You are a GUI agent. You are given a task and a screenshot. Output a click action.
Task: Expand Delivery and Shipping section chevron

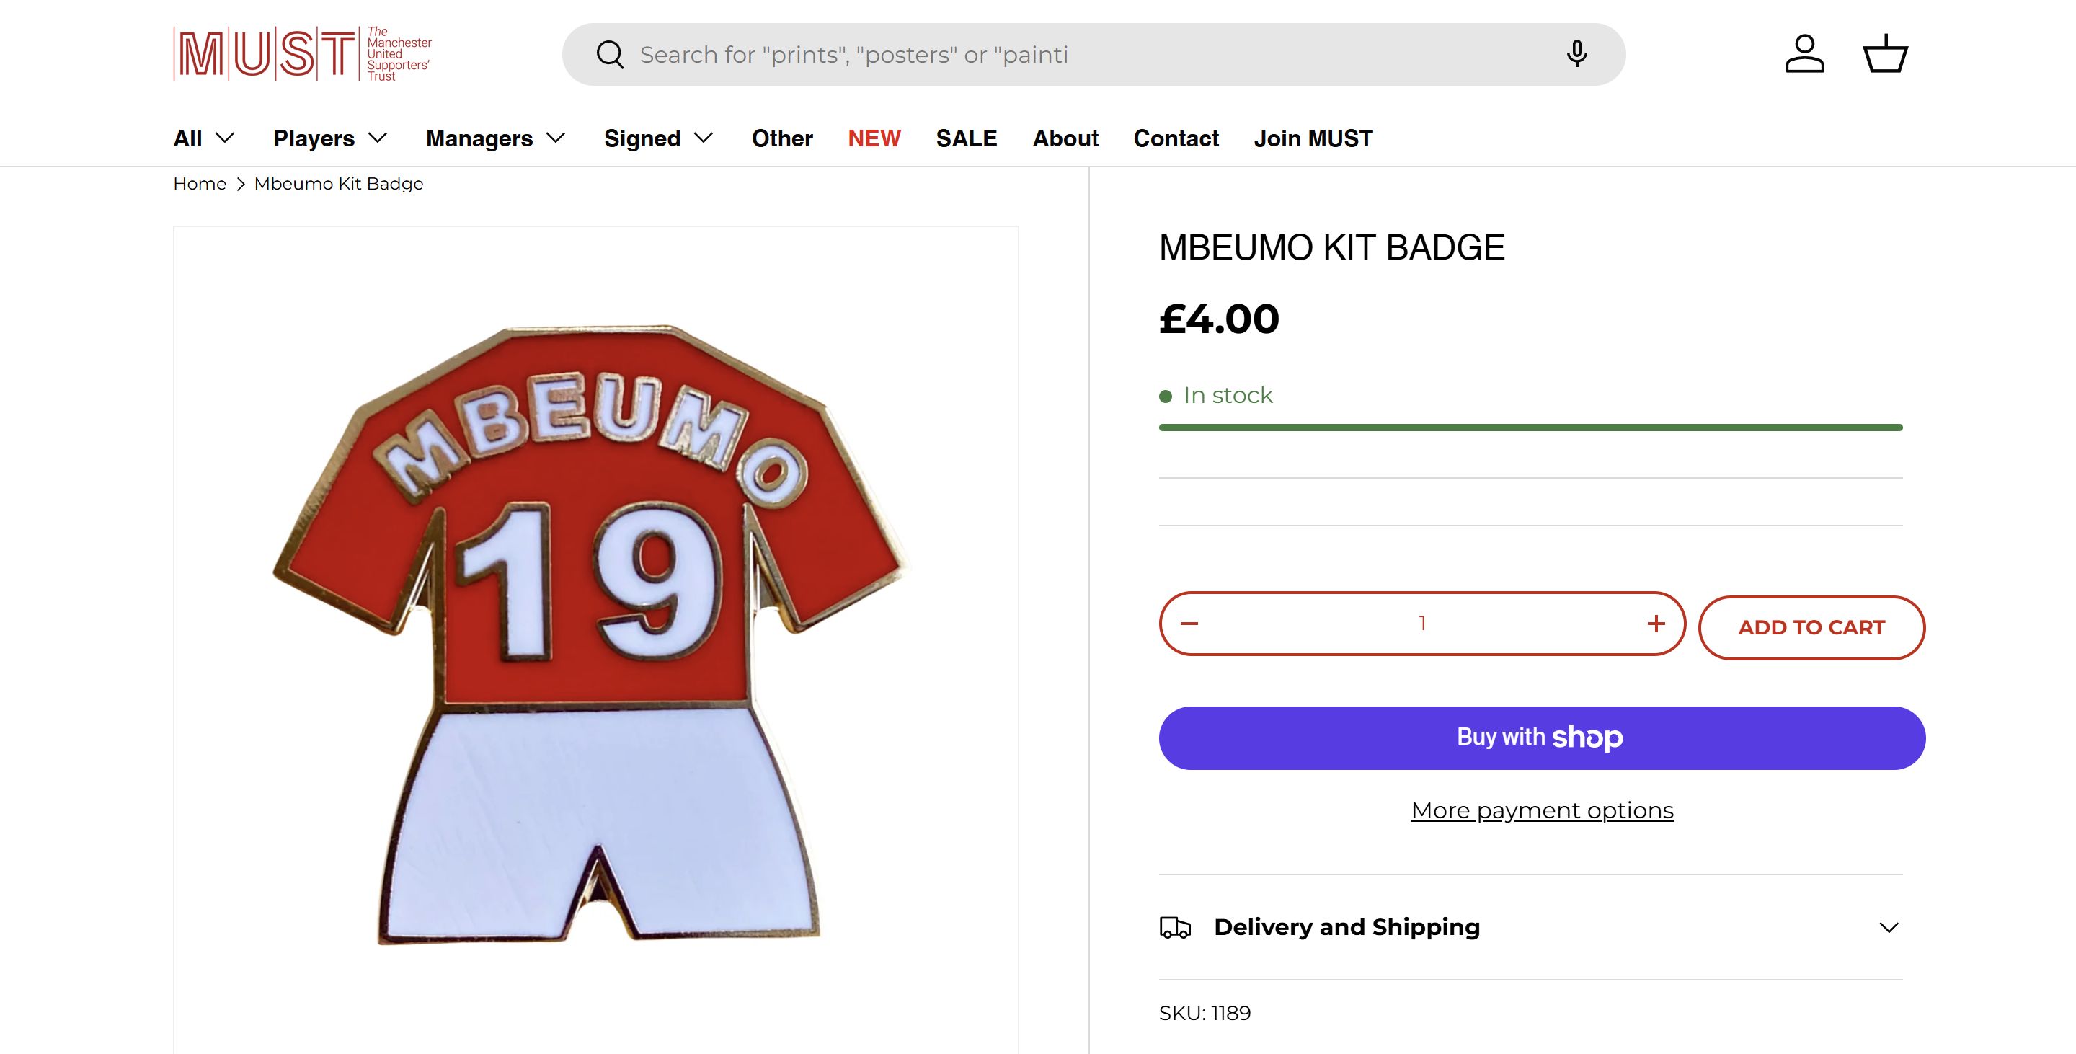point(1889,928)
